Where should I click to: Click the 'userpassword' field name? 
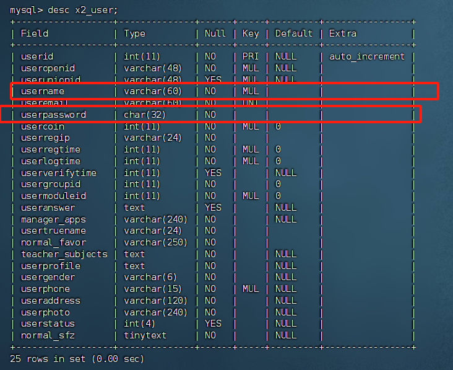coord(53,115)
